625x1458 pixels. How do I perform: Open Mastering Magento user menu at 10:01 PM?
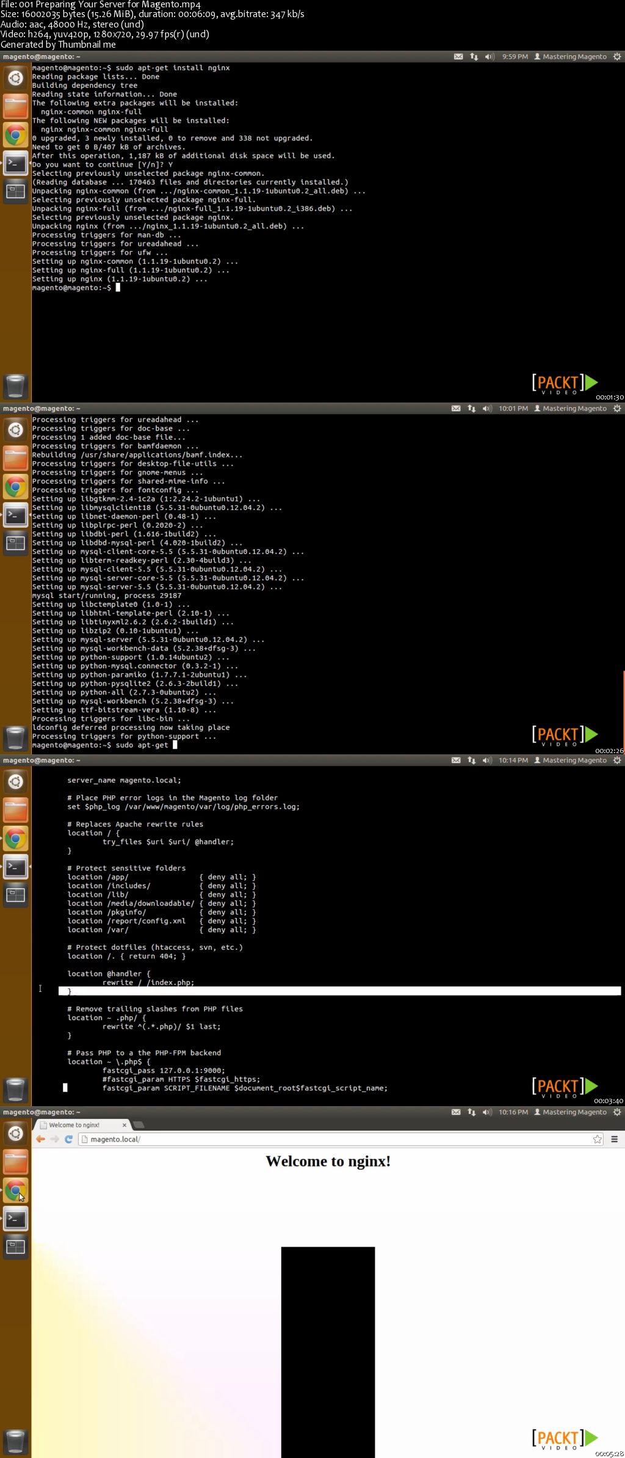click(570, 409)
